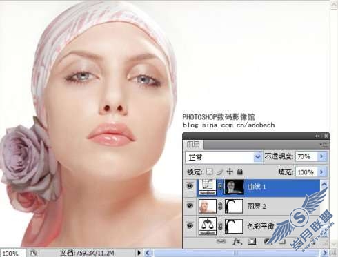The image size is (338, 257).
Task: Click the opacity 70% field
Action: 307,156
